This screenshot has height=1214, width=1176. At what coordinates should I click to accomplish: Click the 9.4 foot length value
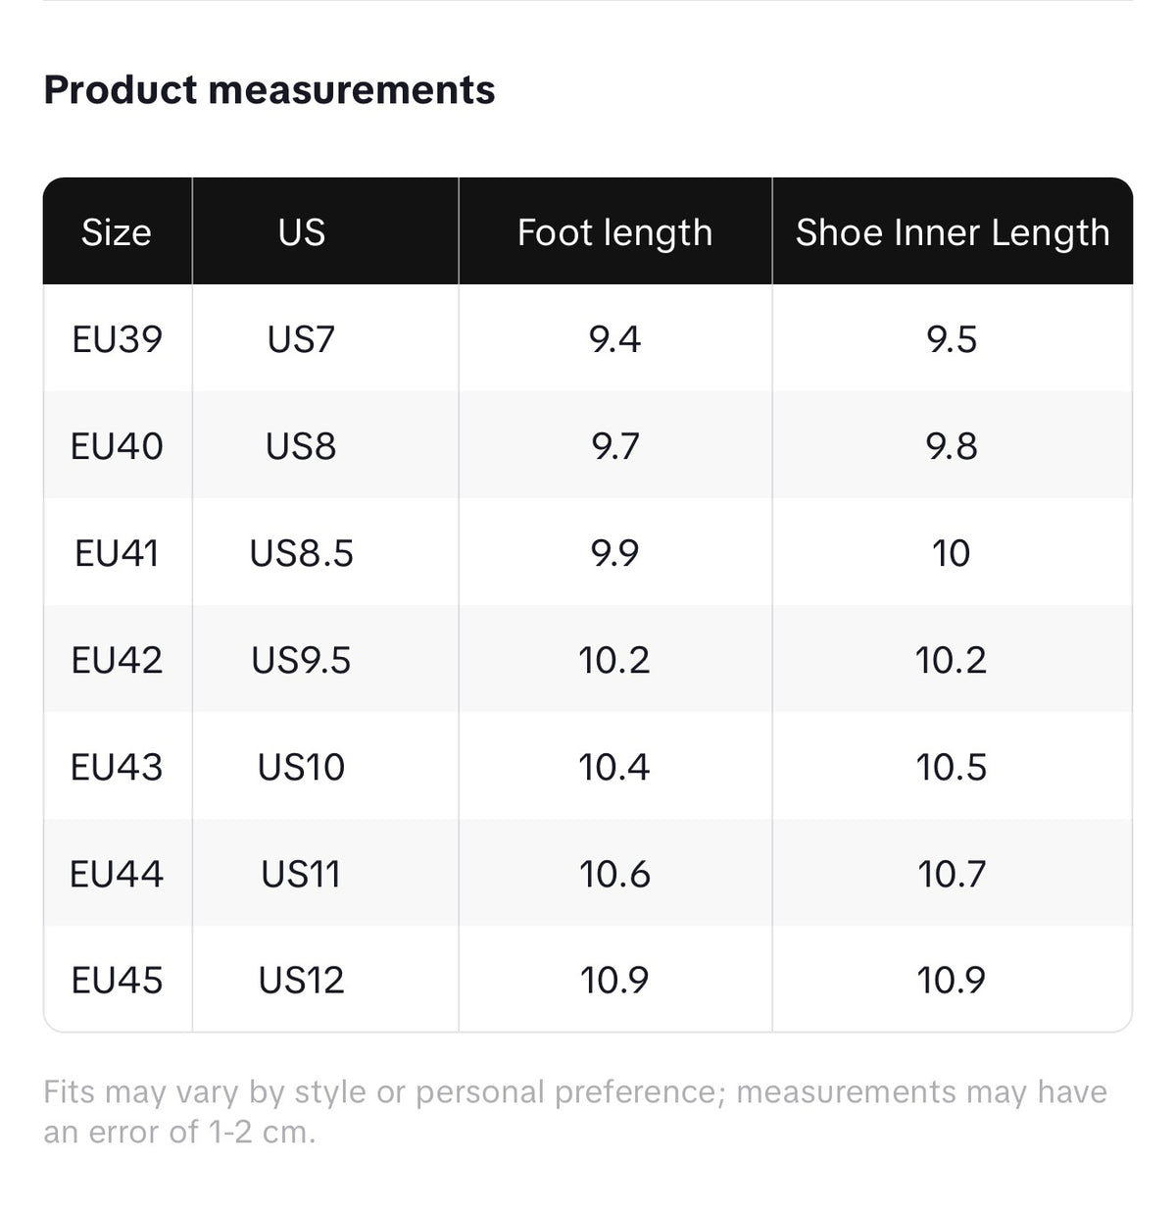[614, 339]
